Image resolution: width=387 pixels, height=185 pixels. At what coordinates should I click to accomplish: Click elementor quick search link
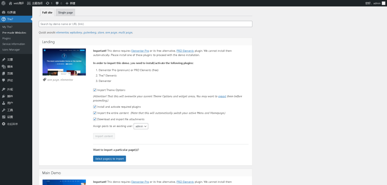62,33
